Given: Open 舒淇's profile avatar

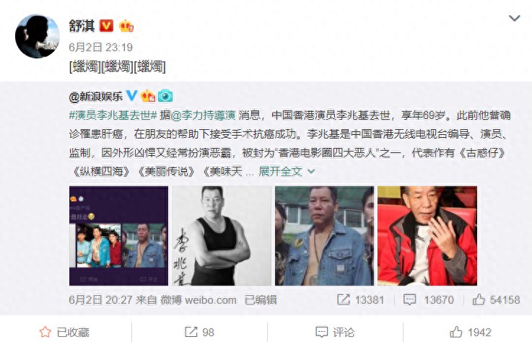Looking at the screenshot, I should coord(38,36).
